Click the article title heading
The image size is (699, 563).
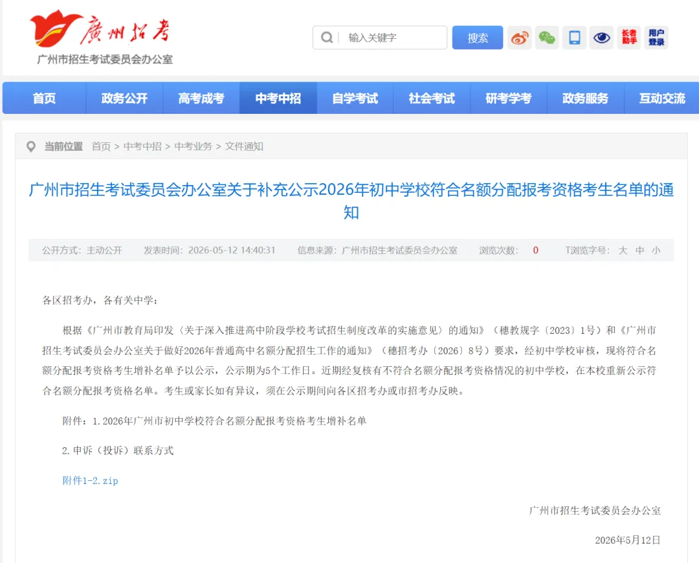point(351,201)
